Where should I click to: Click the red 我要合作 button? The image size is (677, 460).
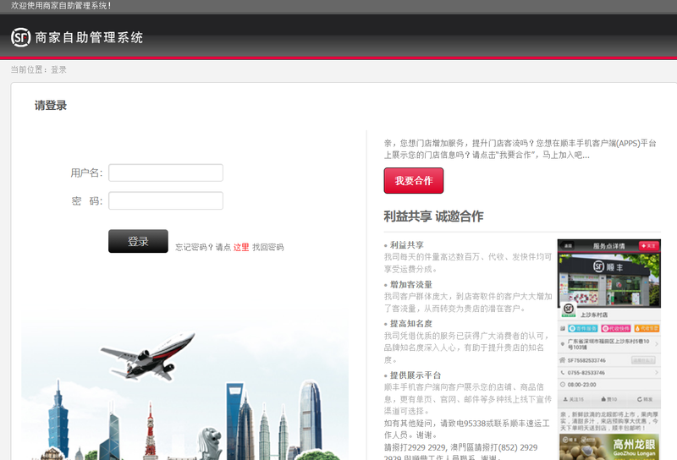click(414, 180)
